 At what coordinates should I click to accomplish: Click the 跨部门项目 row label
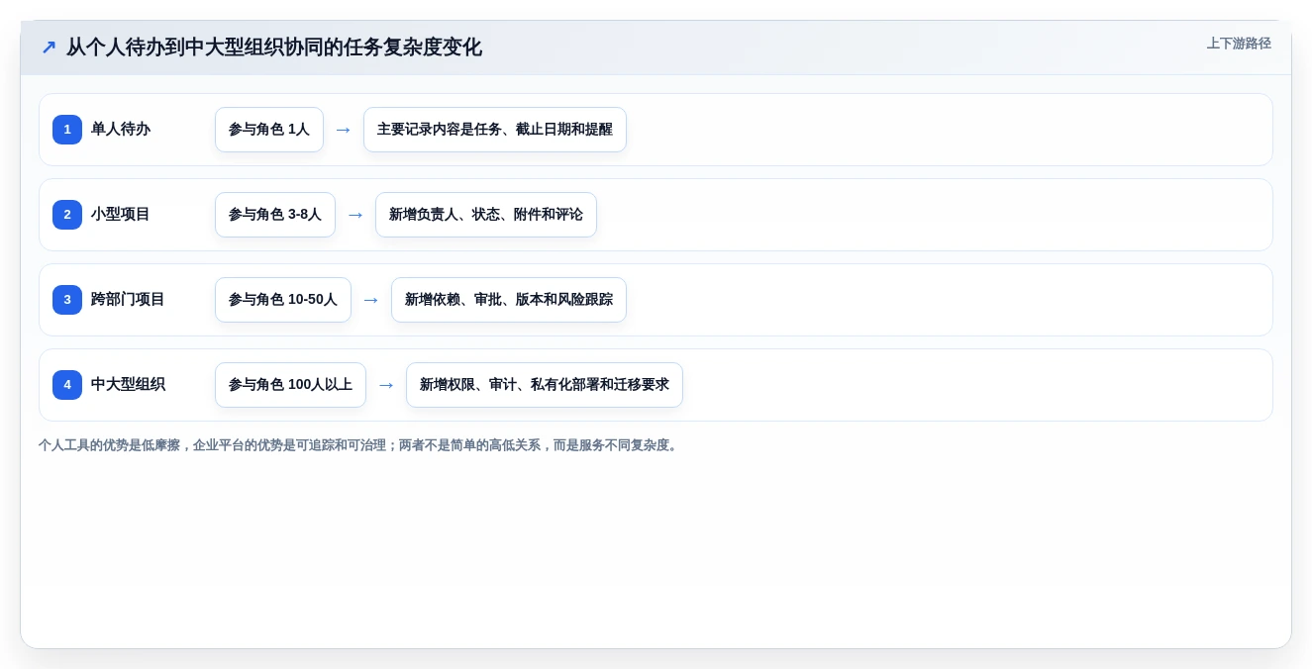click(128, 300)
